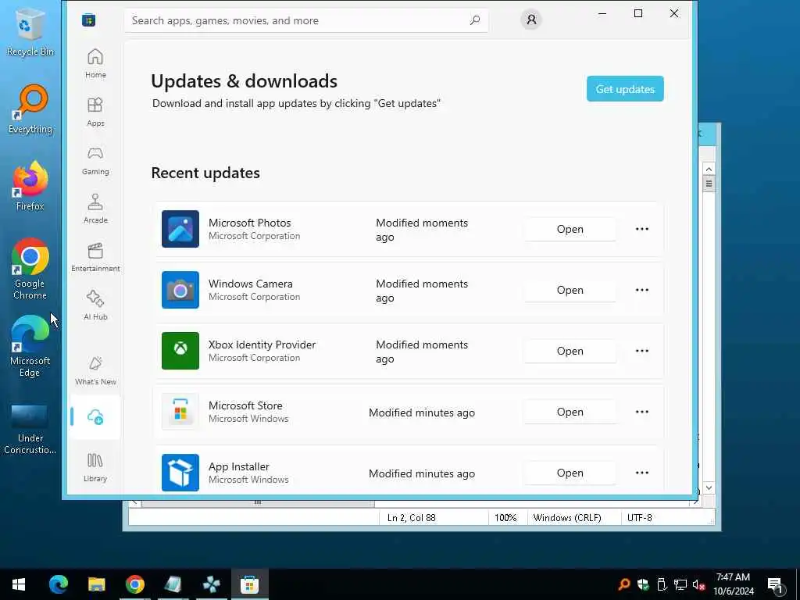Expand more options for Xbox Identity Provider
The image size is (800, 600).
pyautogui.click(x=642, y=351)
